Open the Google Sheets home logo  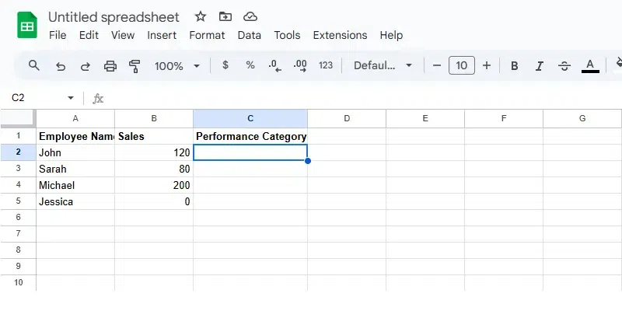coord(27,26)
